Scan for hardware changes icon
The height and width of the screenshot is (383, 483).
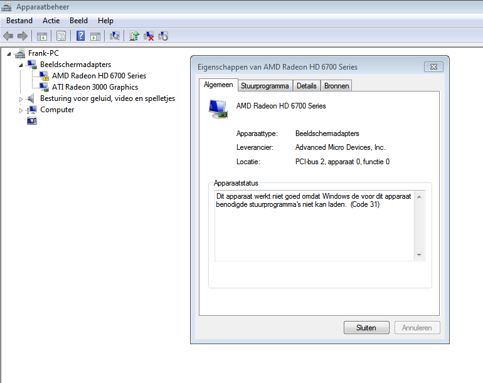[115, 36]
